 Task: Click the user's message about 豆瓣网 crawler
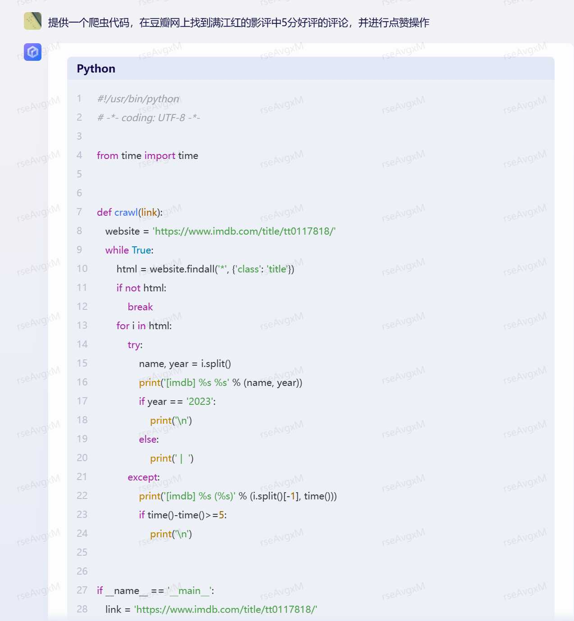(238, 23)
